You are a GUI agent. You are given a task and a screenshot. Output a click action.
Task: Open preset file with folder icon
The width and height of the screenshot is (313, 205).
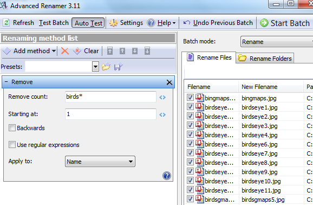[106, 67]
